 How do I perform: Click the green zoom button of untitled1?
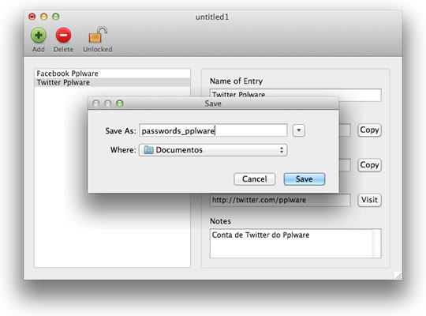(x=56, y=17)
